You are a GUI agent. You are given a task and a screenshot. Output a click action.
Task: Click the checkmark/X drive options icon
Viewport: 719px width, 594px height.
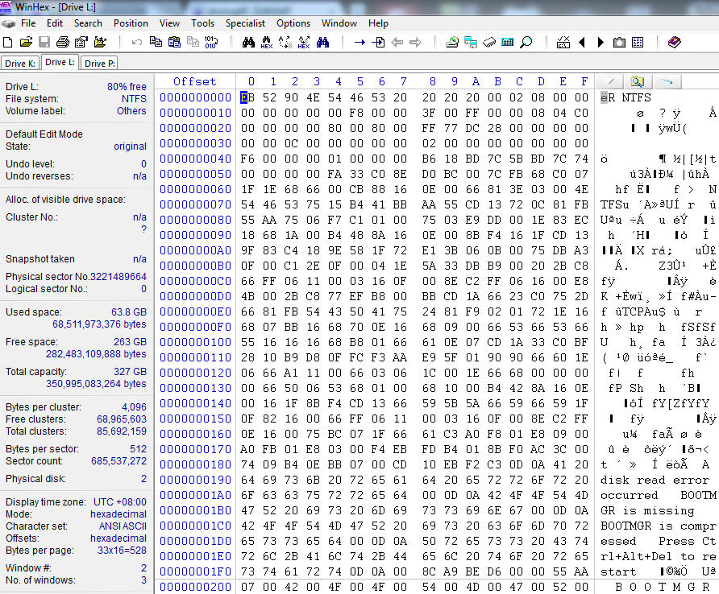pyautogui.click(x=563, y=43)
